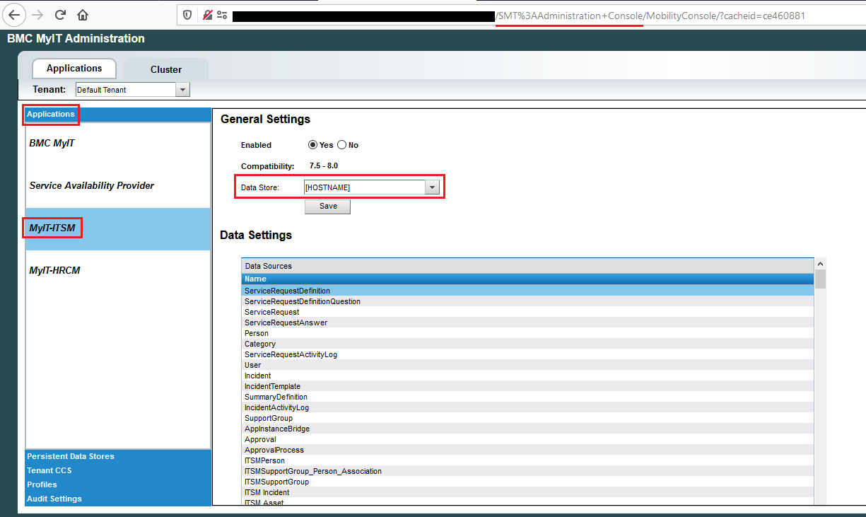Select the Incident data source row
Image resolution: width=866 pixels, height=517 pixels.
coord(528,376)
